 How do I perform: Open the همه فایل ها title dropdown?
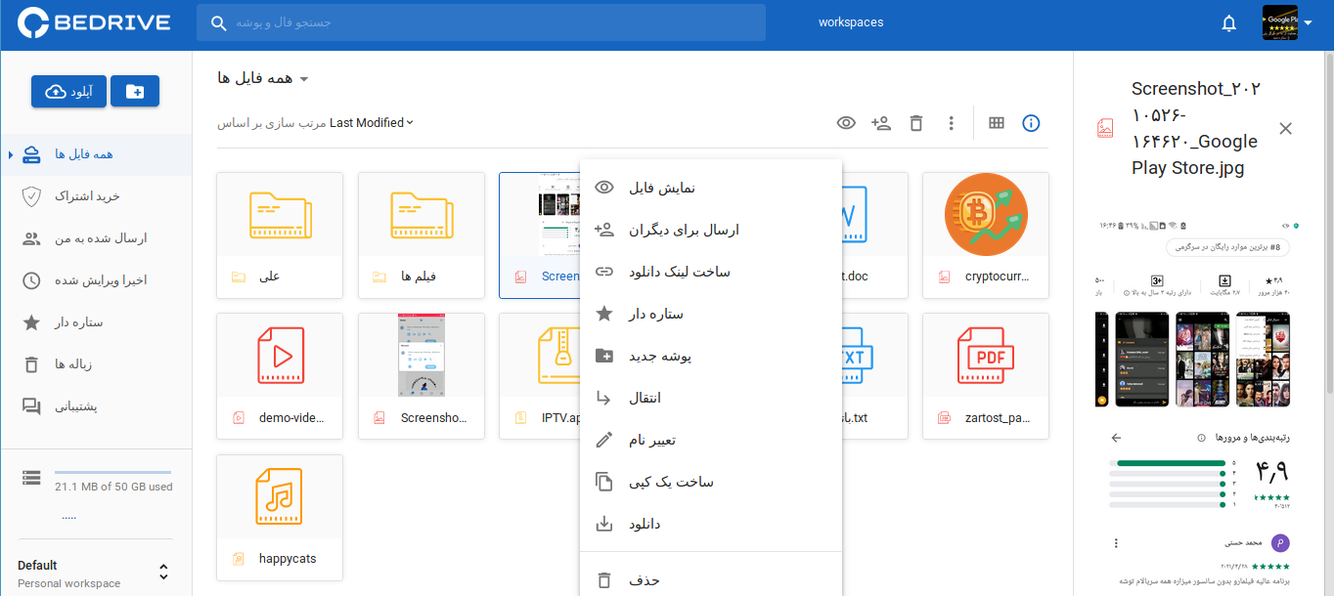click(263, 79)
